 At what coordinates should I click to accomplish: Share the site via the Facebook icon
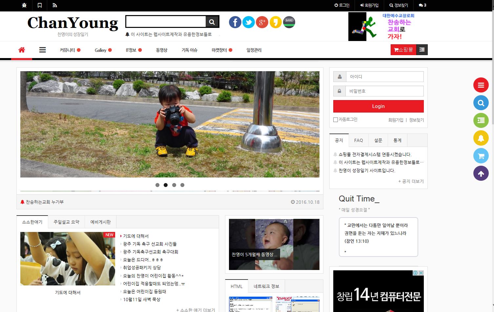coord(235,22)
